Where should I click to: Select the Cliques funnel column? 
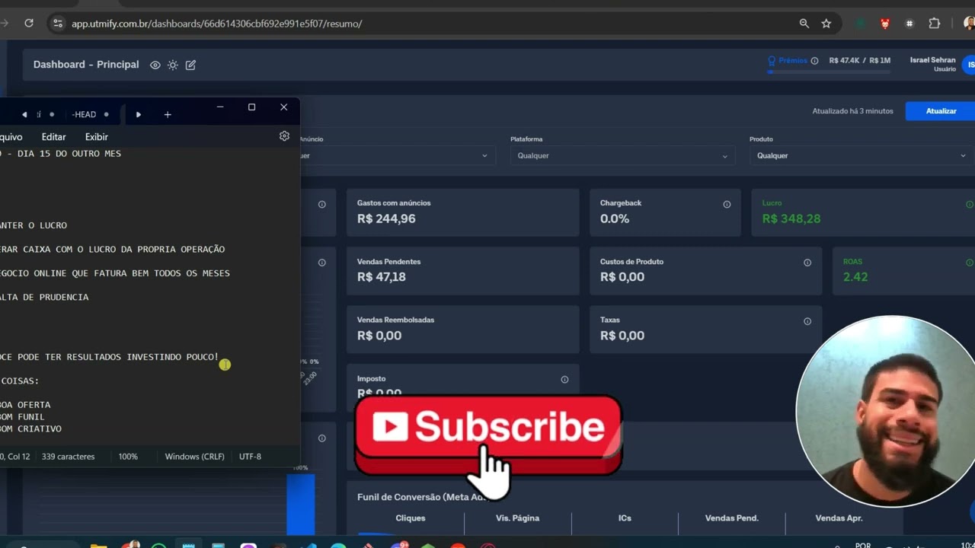(x=411, y=518)
